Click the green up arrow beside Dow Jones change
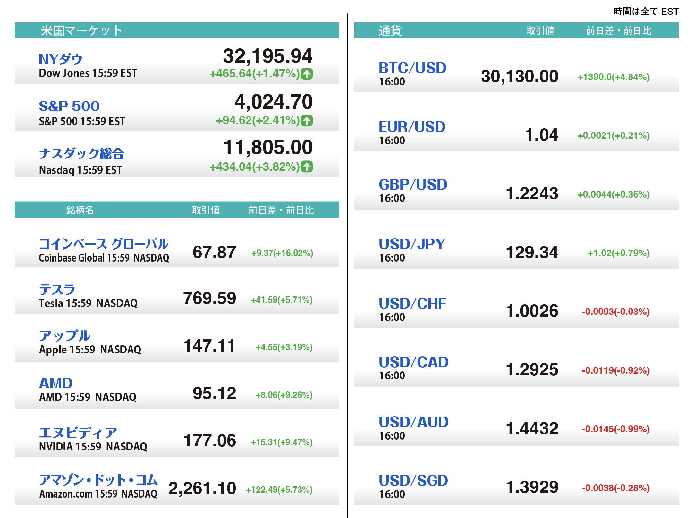Screen dimensions: 694x518 pyautogui.click(x=307, y=74)
